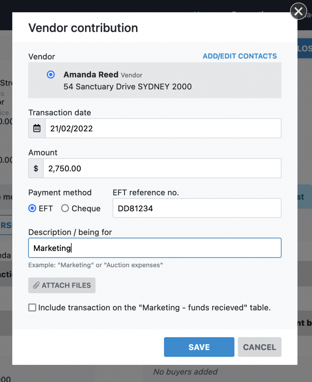Focus the Transaction date field showing 21/02/2022
The image size is (312, 382).
(163, 128)
